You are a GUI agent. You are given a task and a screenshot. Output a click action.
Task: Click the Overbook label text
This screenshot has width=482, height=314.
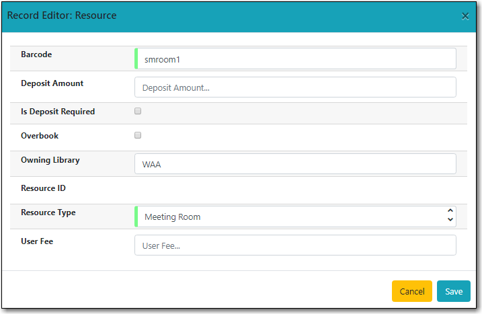[x=40, y=136]
